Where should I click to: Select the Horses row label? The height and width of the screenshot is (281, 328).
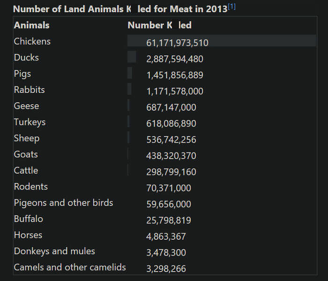pos(28,235)
